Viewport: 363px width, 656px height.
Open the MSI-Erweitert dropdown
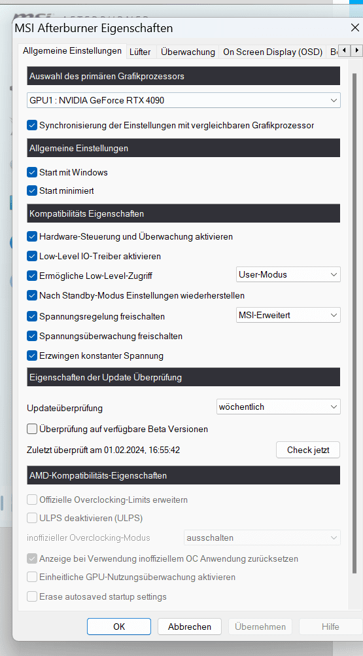[x=288, y=315]
